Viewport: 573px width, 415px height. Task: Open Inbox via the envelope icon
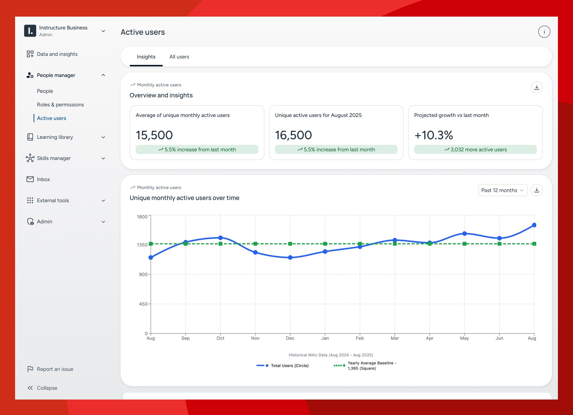pyautogui.click(x=30, y=179)
